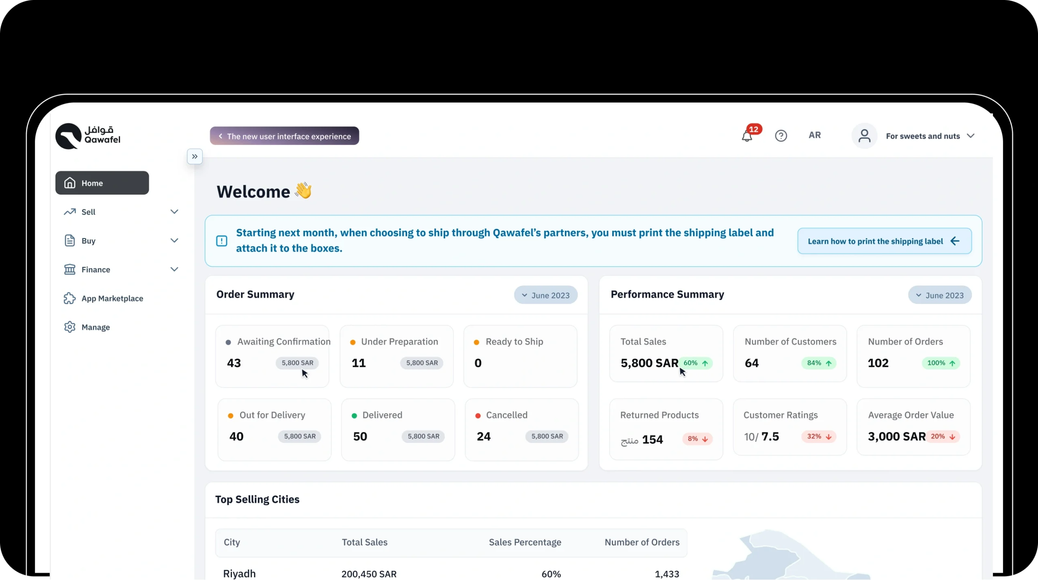Click the help question mark icon
The height and width of the screenshot is (580, 1038).
point(781,136)
